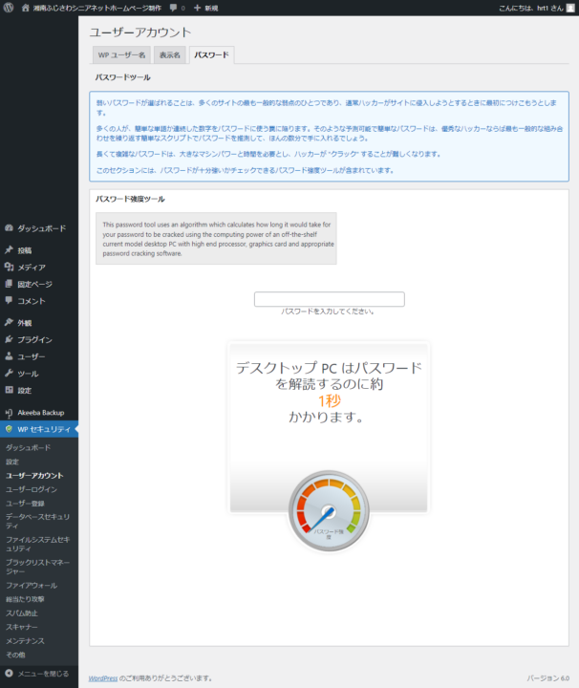Click the 投稿 pin icon
This screenshot has height=688, width=579.
(9, 250)
